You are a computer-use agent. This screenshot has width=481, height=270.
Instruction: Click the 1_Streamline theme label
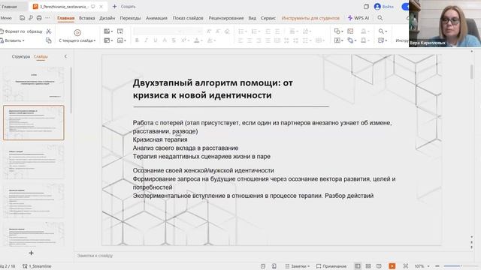37,266
